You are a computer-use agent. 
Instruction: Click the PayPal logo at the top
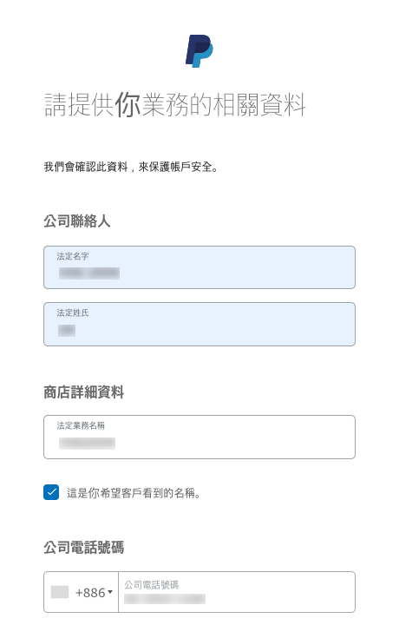(x=199, y=51)
